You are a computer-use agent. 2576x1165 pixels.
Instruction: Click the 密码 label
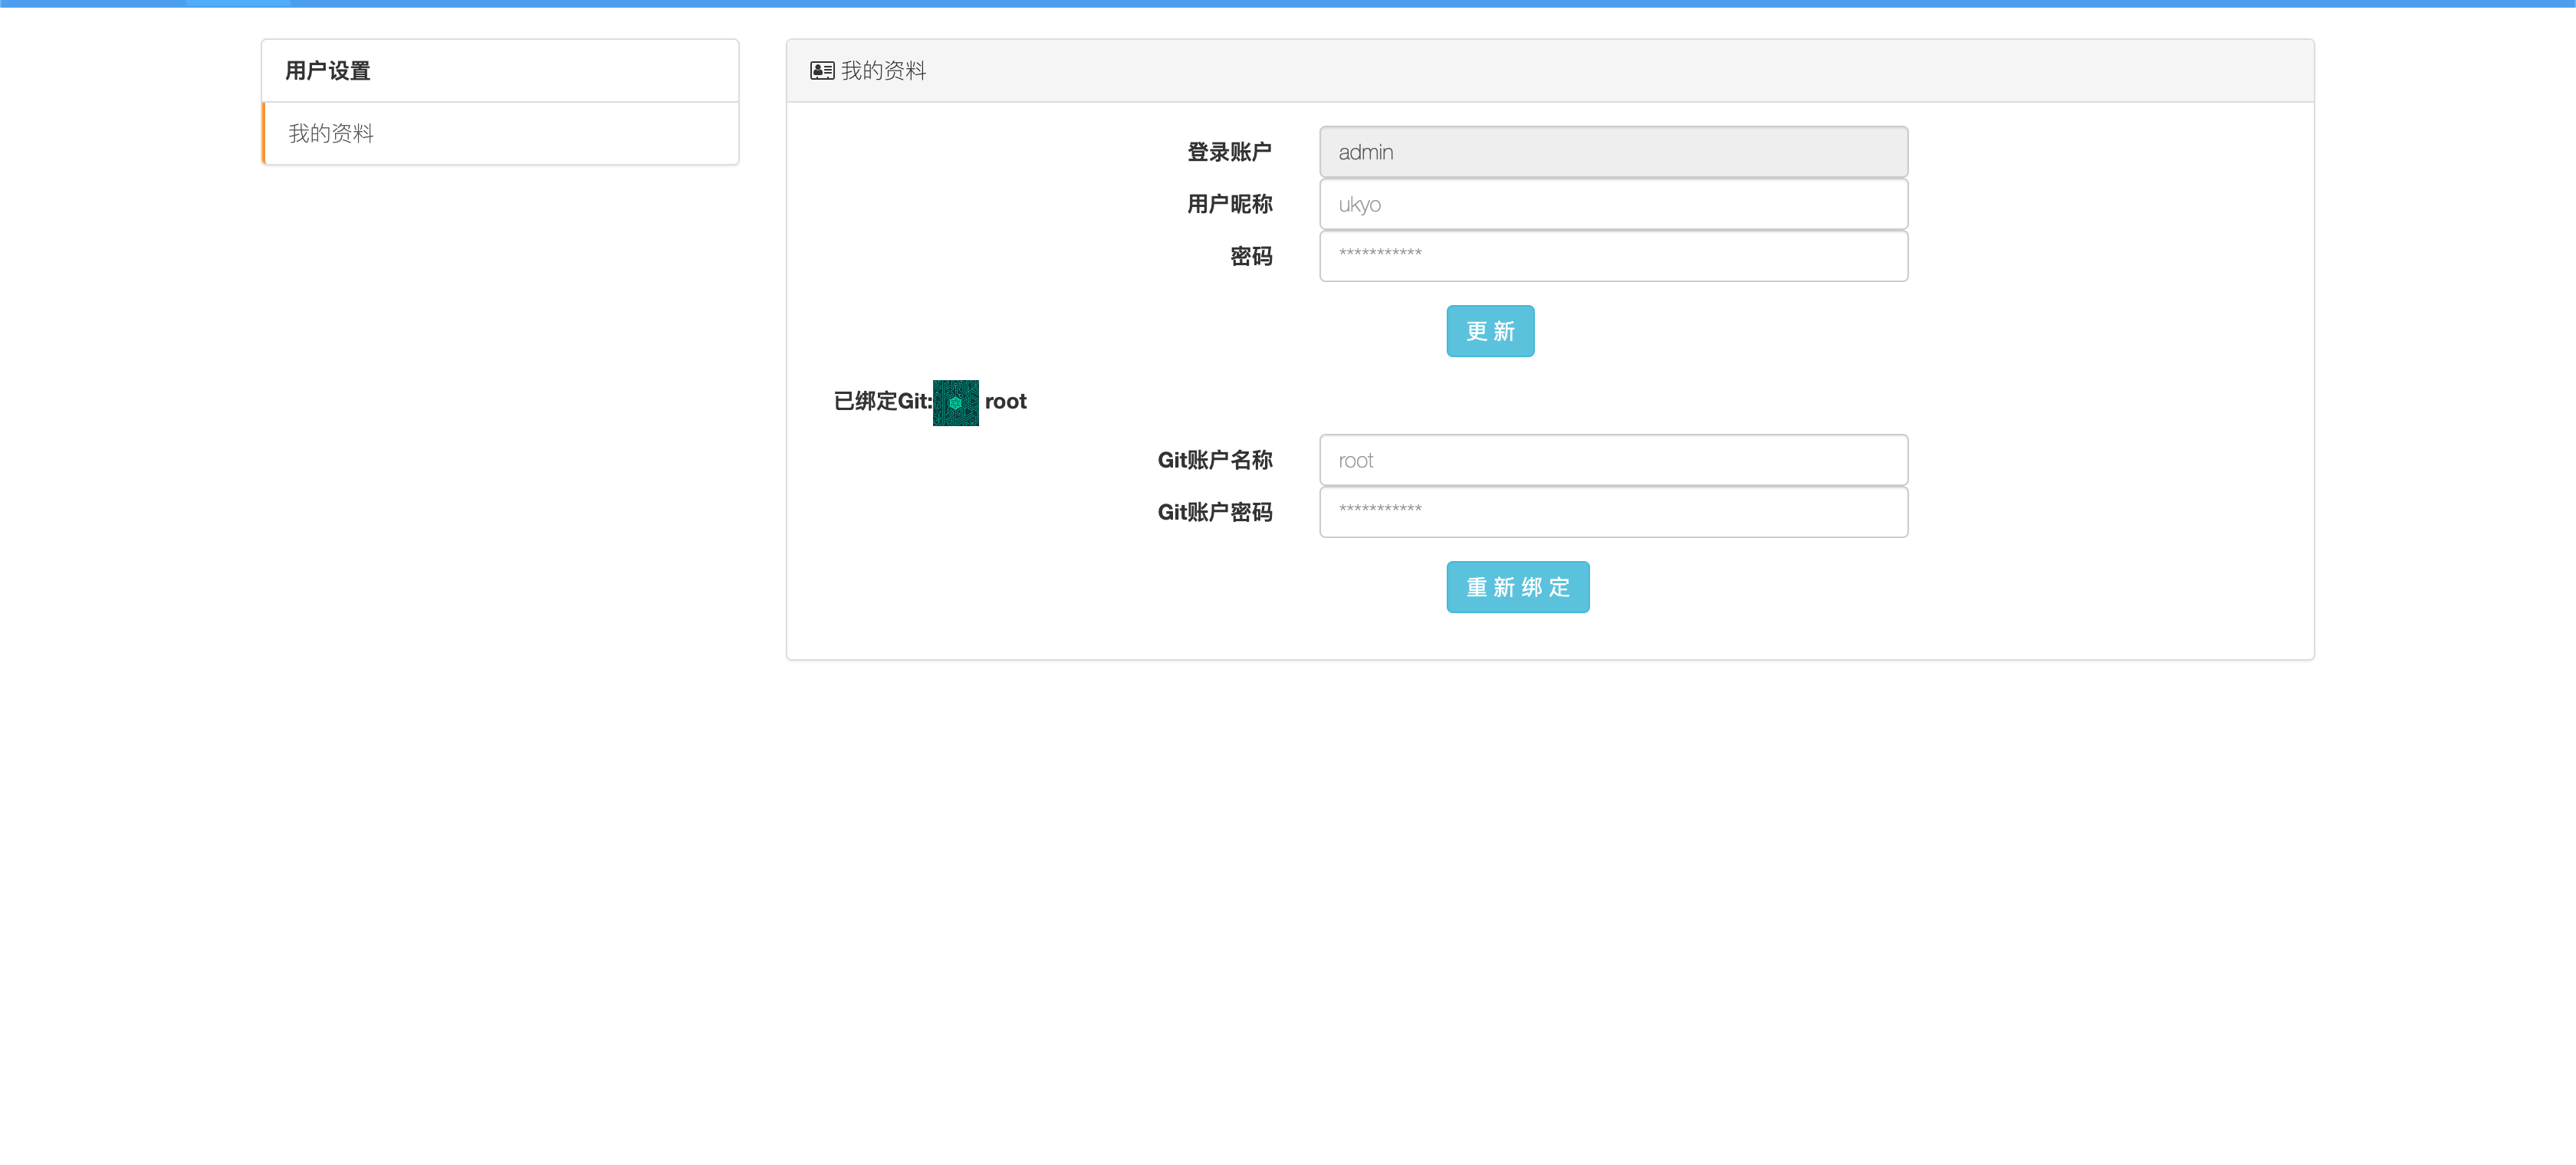click(x=1250, y=256)
